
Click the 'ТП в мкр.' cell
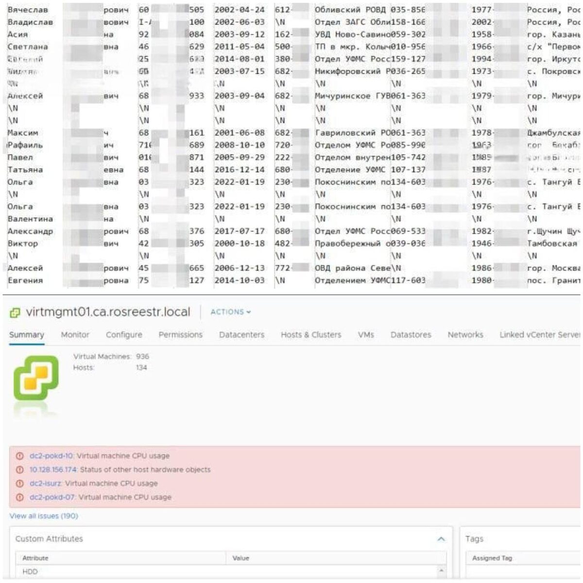[x=353, y=47]
